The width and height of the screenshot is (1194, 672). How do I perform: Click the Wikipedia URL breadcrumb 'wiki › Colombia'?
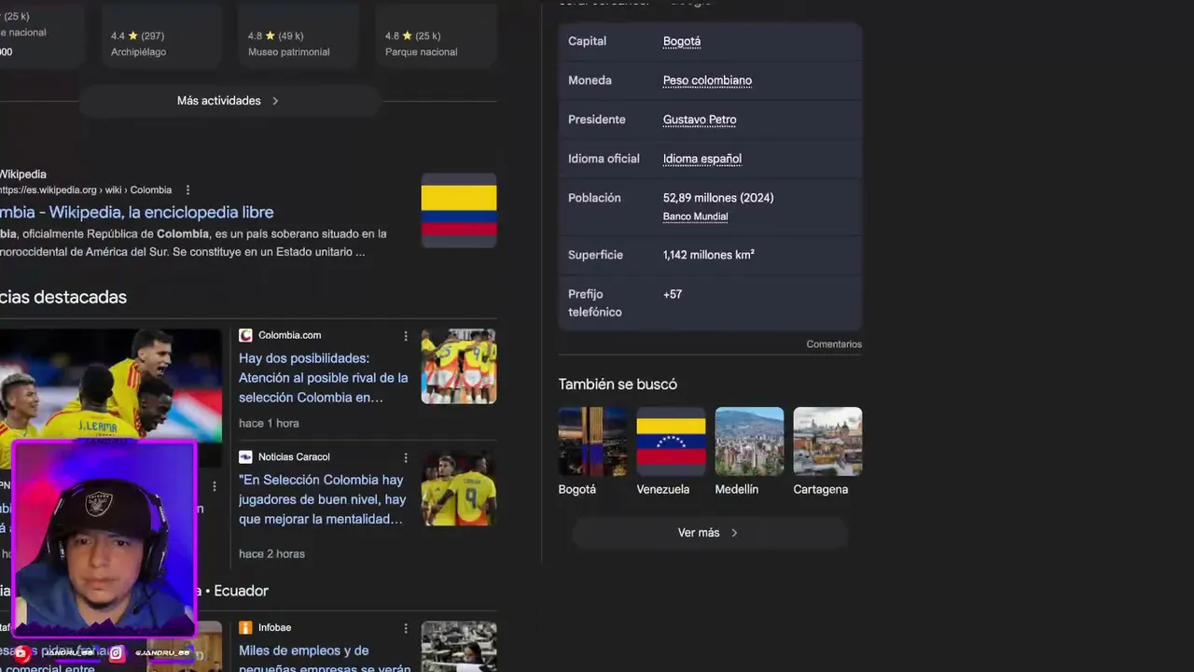point(137,190)
